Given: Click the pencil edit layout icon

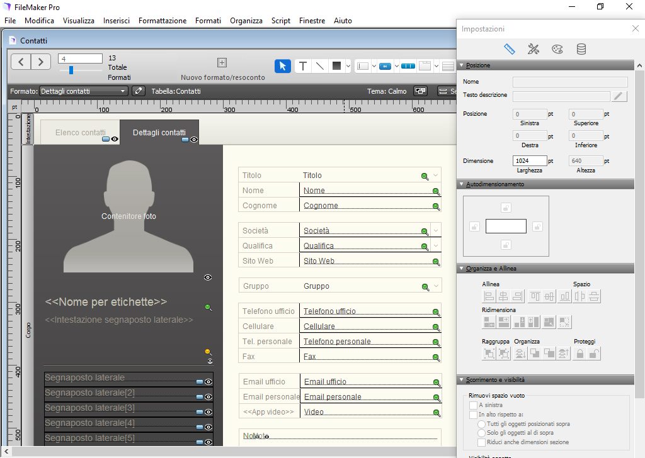Looking at the screenshot, I should coord(139,91).
